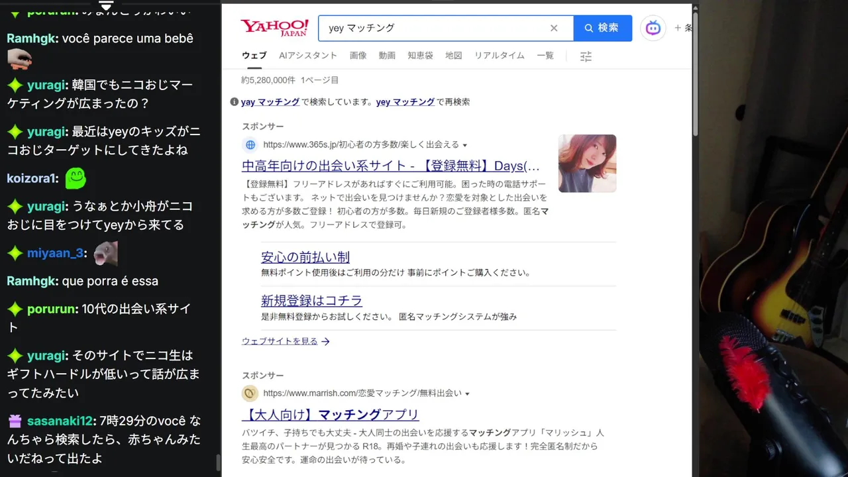Screen dimensions: 848x477
Task: Re-search with the yey マッチング link
Action: click(405, 102)
